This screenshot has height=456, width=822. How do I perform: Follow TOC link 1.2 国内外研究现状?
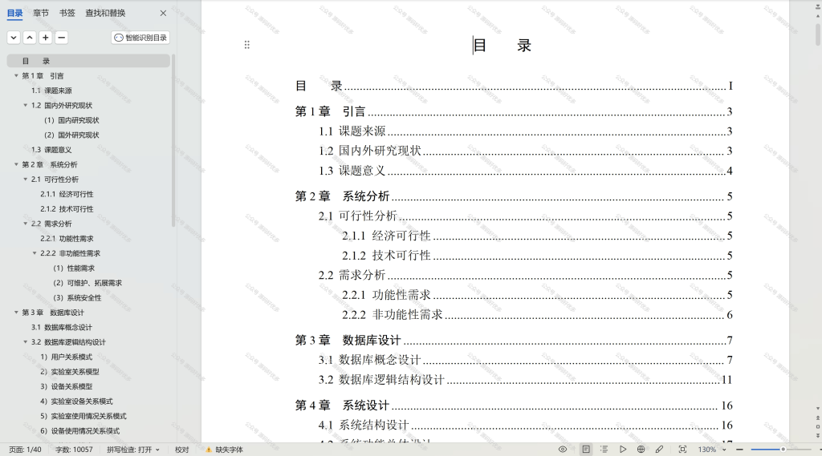click(x=525, y=151)
